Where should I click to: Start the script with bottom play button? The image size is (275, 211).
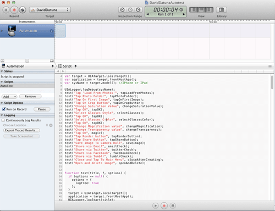point(156,206)
